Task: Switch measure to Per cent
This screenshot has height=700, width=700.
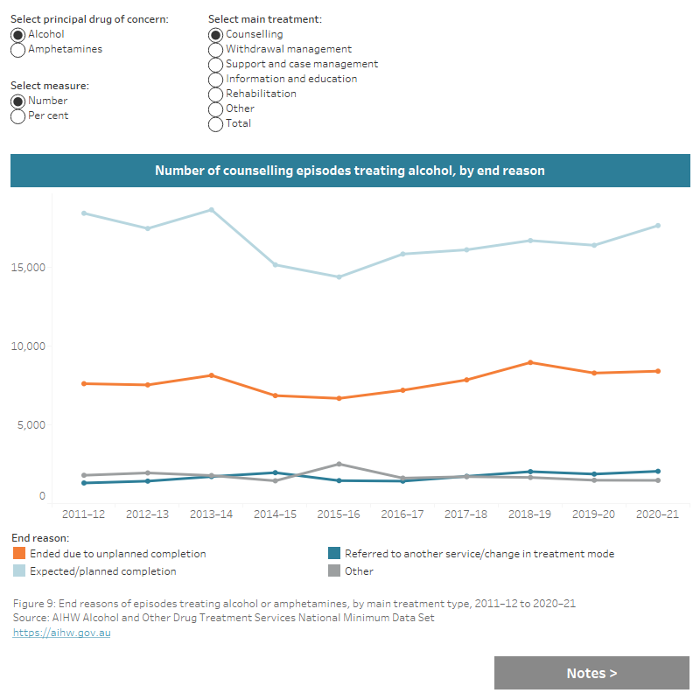Action: [x=17, y=115]
